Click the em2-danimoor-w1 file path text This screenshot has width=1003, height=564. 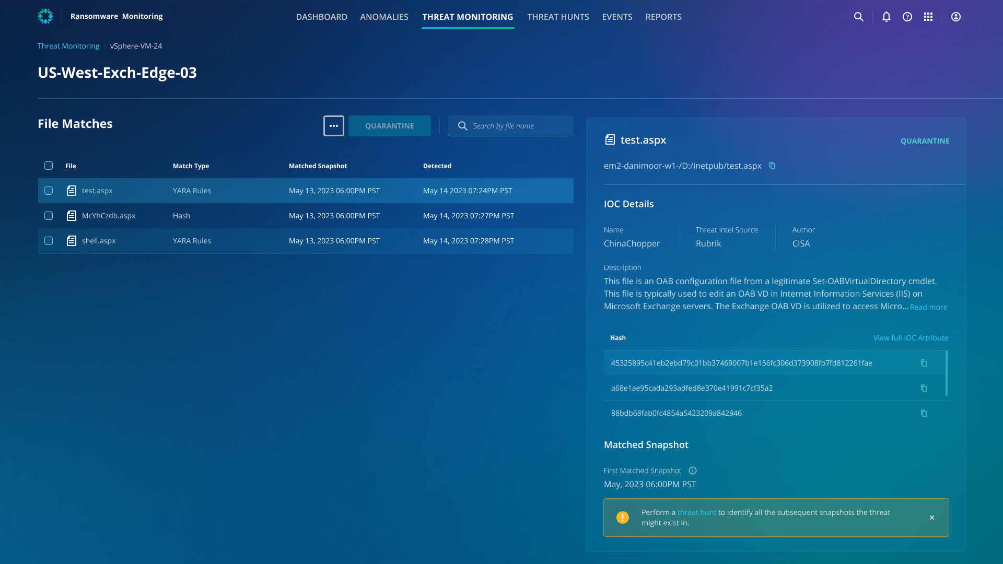[x=682, y=166]
